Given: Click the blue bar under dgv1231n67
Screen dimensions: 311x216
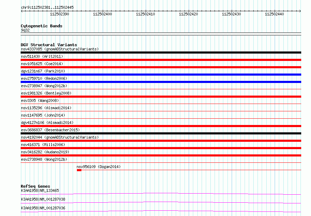Looking at the screenshot, I should pyautogui.click(x=161, y=75).
